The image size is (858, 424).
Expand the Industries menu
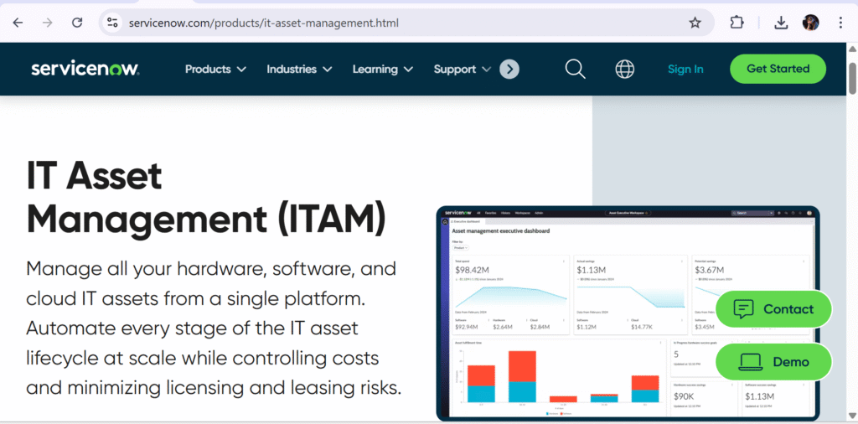click(299, 69)
